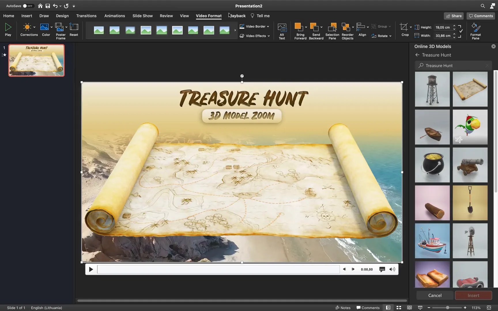Click Send Backward icon
The height and width of the screenshot is (311, 498).
[314, 27]
